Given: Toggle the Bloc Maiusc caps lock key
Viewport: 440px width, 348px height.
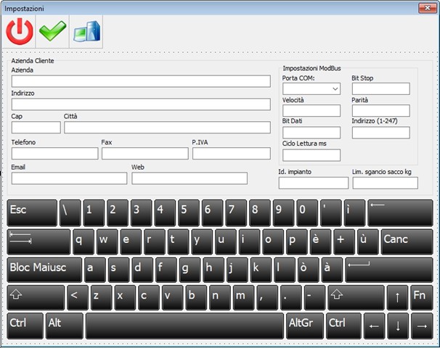Looking at the screenshot, I should [44, 269].
